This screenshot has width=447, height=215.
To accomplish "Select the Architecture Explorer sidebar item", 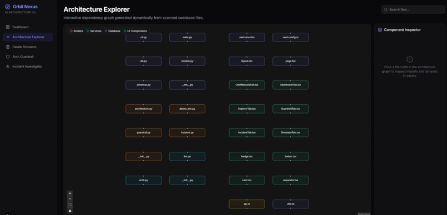I will click(x=28, y=37).
